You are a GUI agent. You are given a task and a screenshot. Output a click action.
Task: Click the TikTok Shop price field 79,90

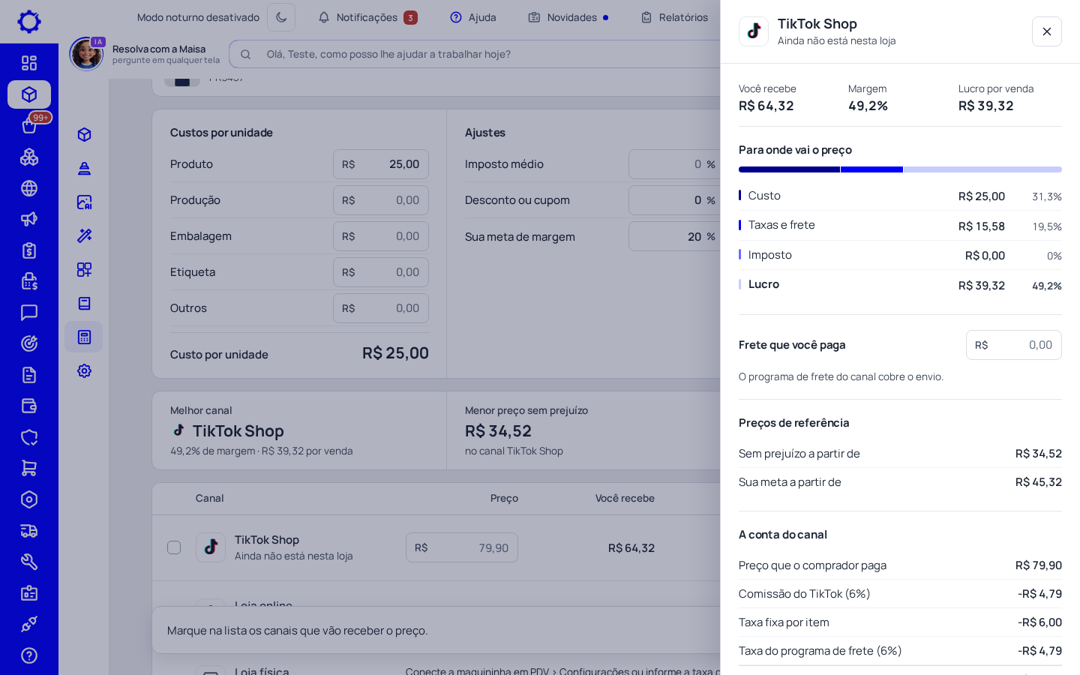click(462, 547)
